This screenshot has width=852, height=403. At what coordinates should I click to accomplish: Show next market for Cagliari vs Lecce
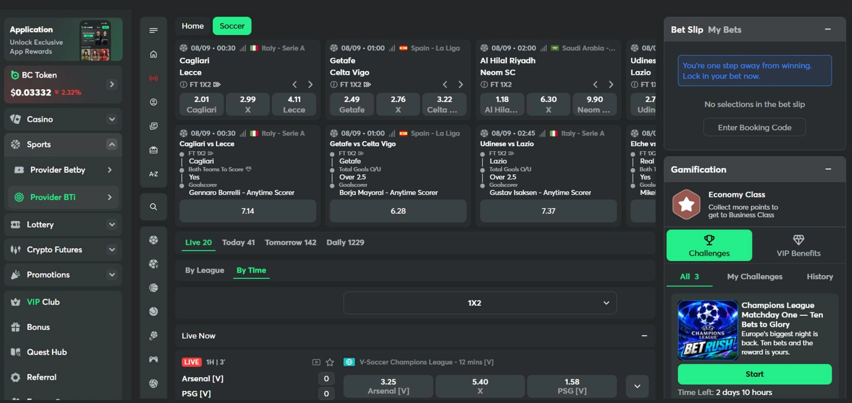pyautogui.click(x=310, y=84)
